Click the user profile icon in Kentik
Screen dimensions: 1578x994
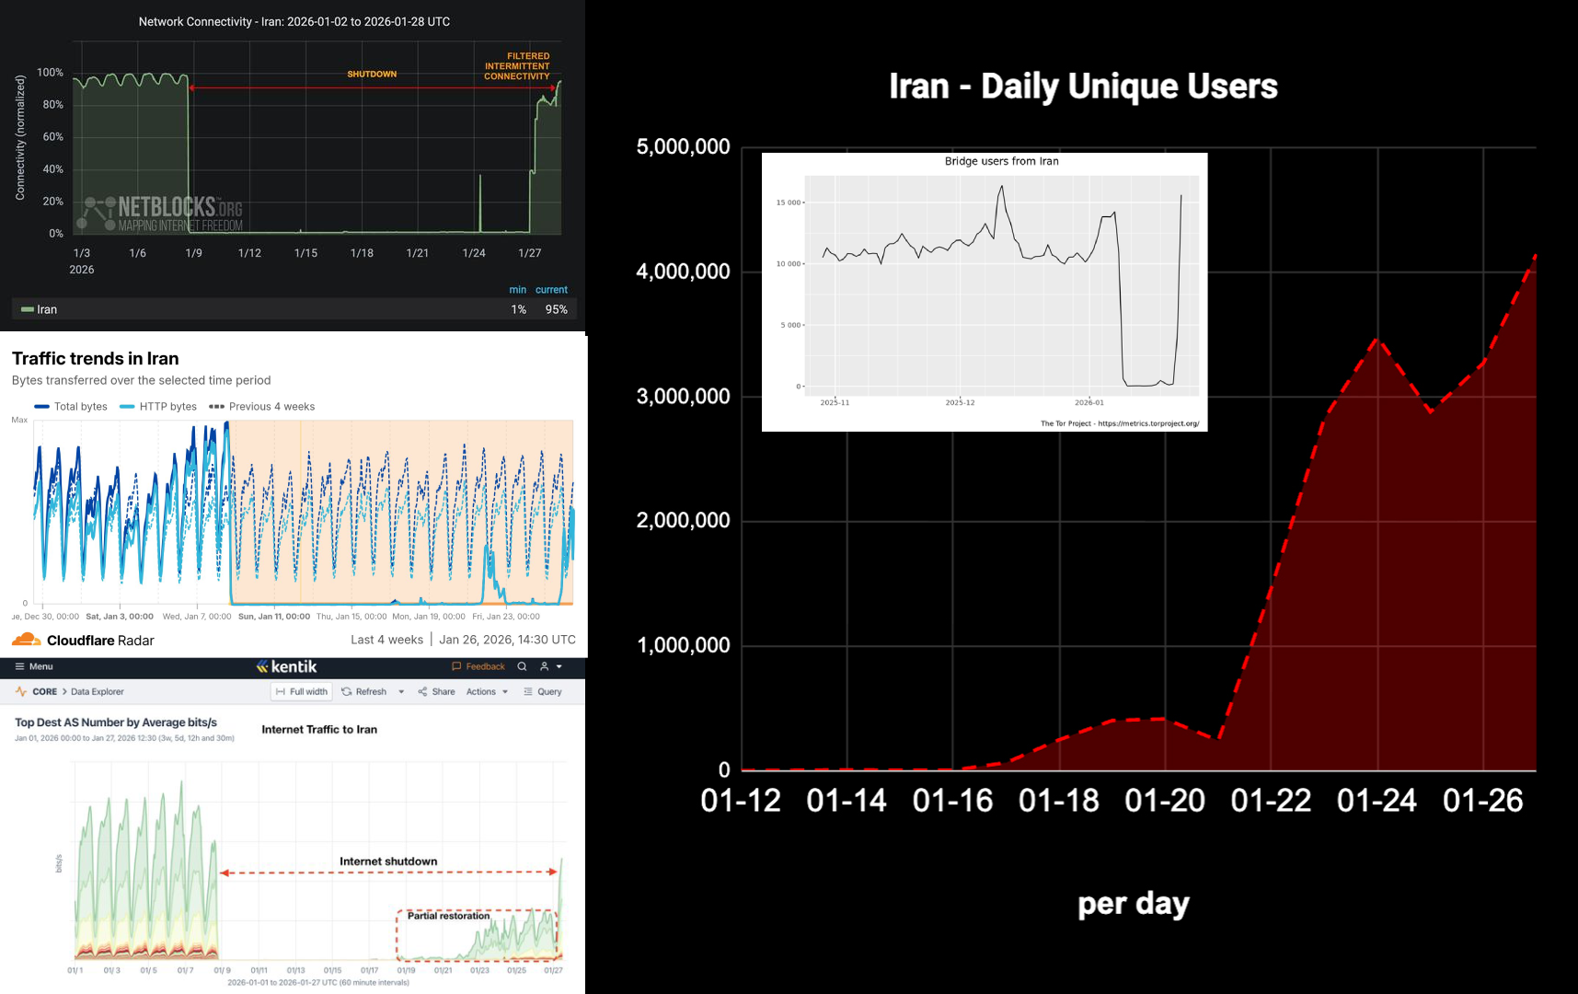544,666
